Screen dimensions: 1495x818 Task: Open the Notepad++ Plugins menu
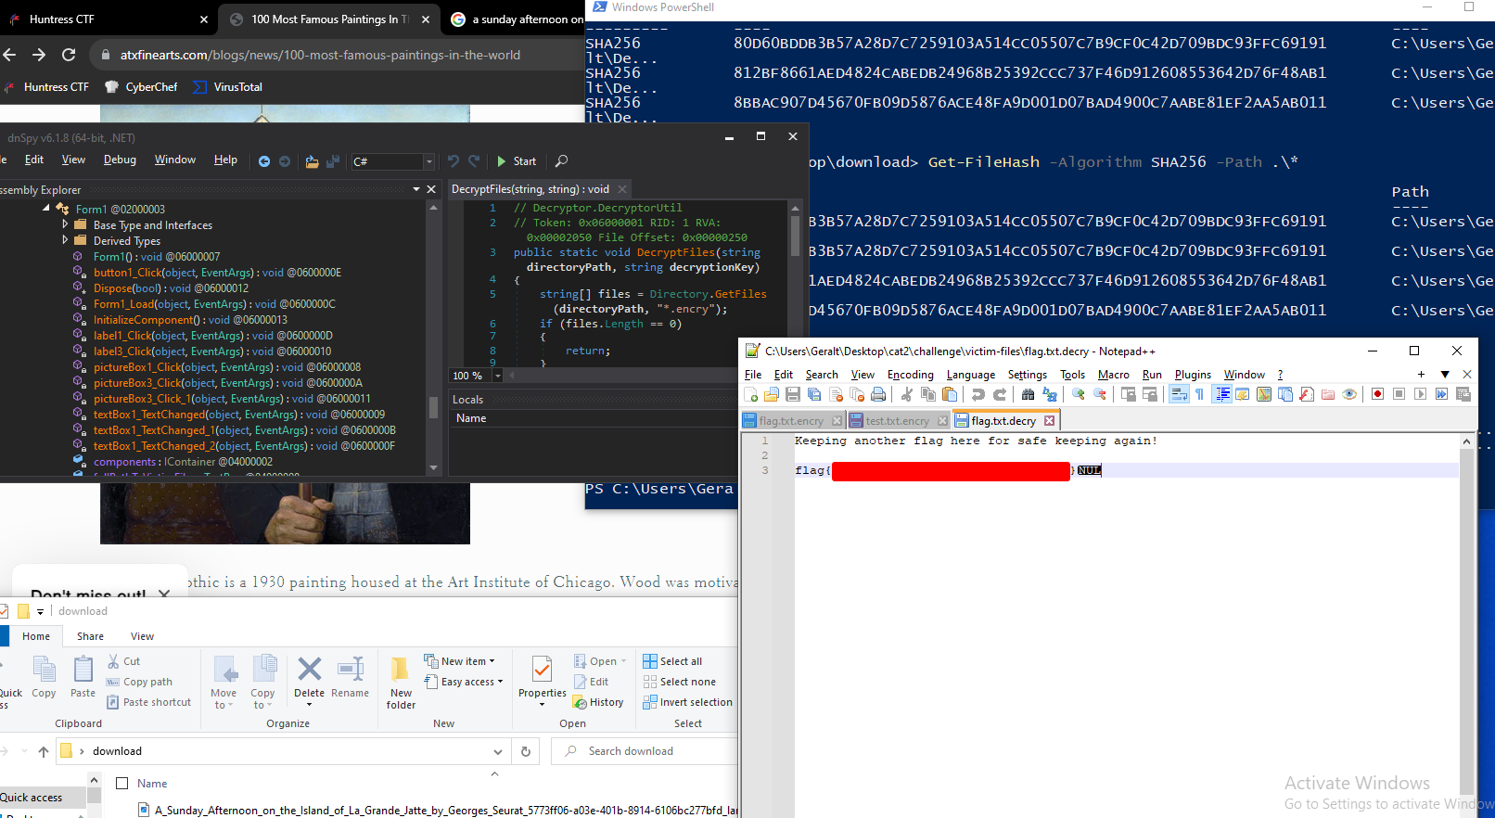tap(1193, 375)
